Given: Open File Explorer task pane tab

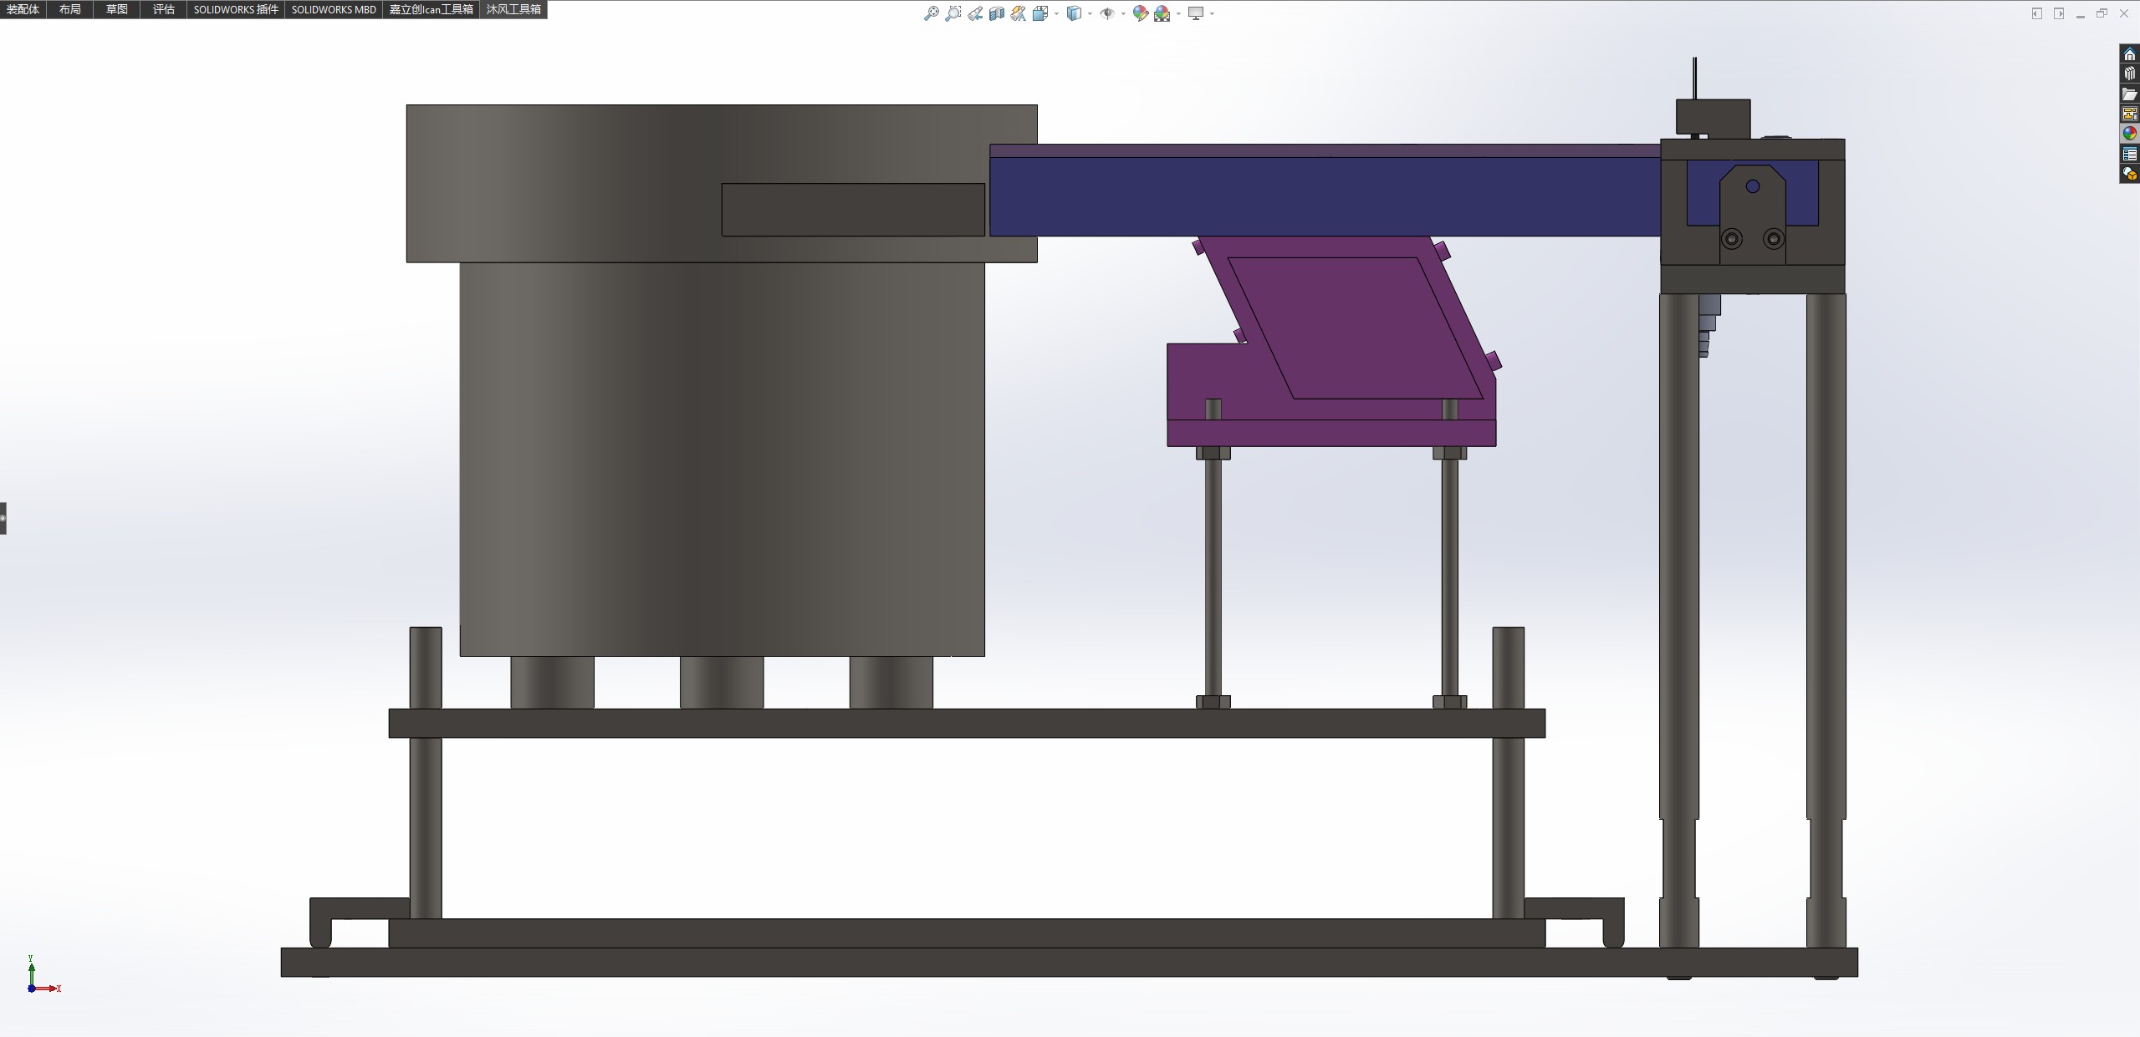Looking at the screenshot, I should [2129, 94].
